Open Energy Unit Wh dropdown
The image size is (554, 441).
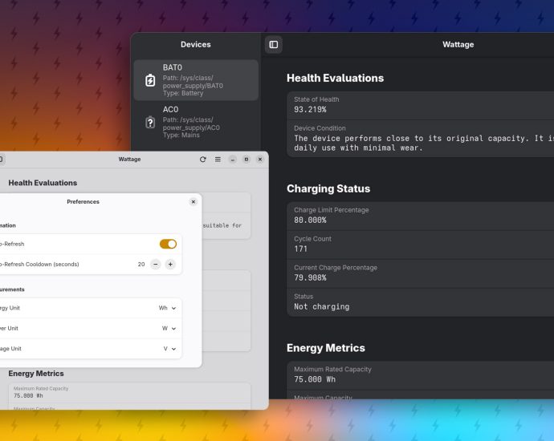167,308
